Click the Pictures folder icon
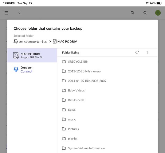The width and height of the screenshot is (165, 153). 64,129
